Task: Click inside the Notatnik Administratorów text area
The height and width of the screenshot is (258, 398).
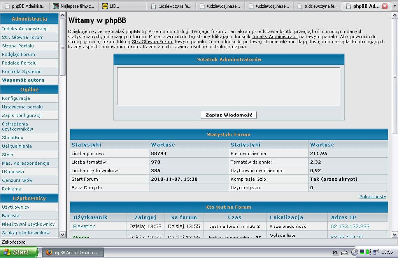Action: click(x=228, y=86)
